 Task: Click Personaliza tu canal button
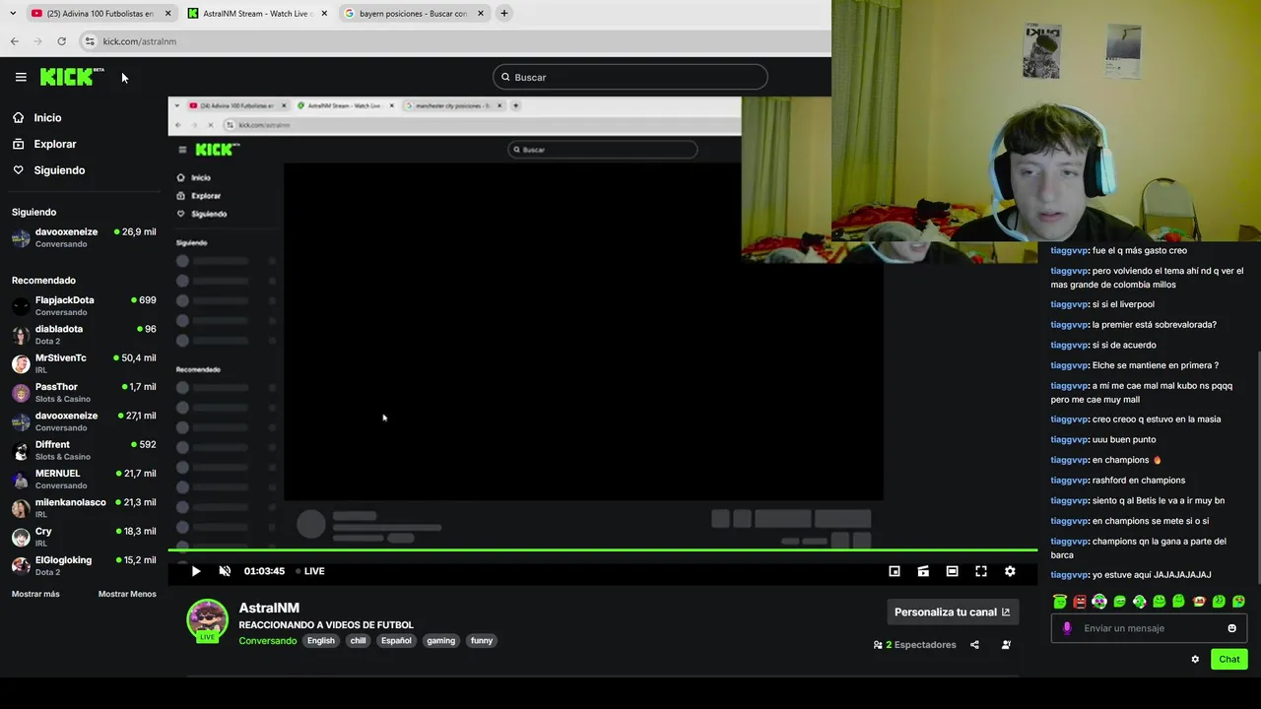click(x=952, y=612)
